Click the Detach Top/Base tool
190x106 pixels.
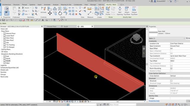tap(134, 11)
